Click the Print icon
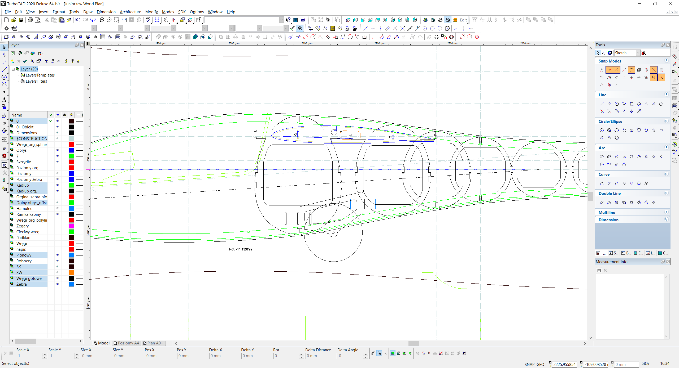 pos(30,20)
